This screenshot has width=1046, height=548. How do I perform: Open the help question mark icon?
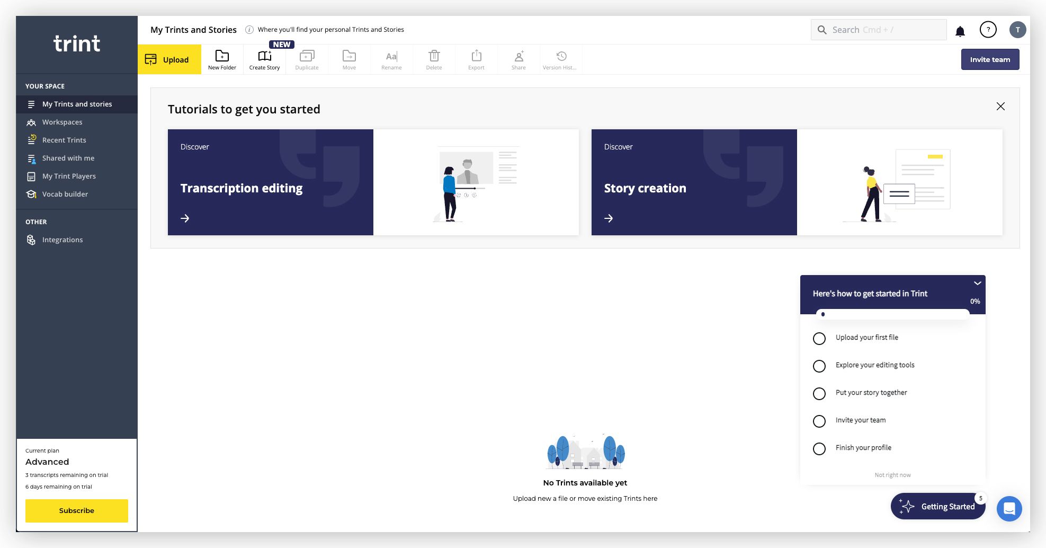coord(988,30)
